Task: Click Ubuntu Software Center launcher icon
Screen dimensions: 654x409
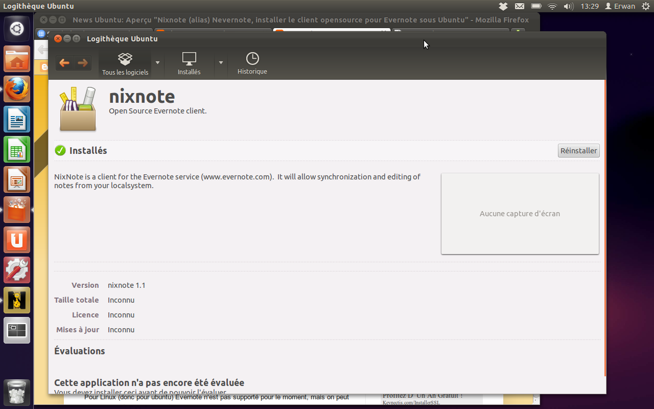Action: coord(17,210)
